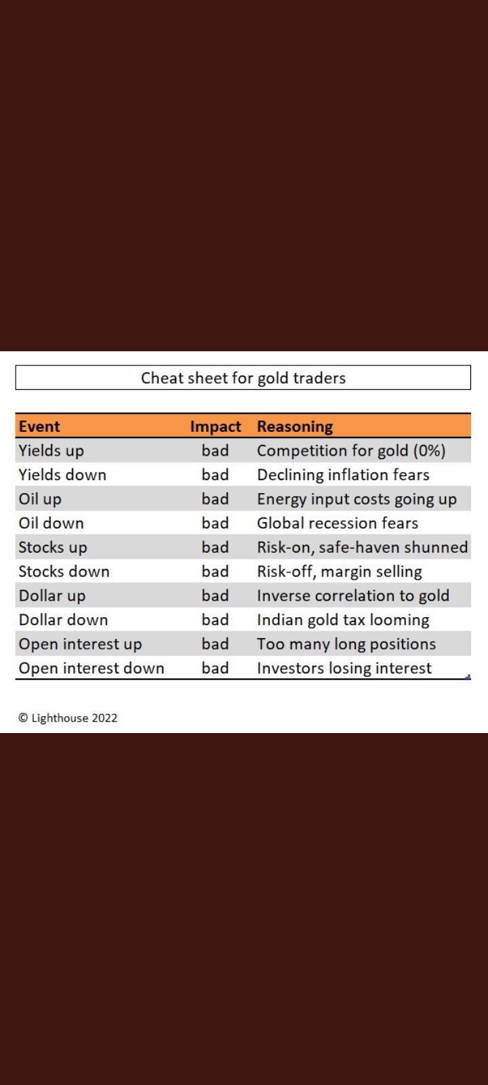Click the 'Oil up' cell

pyautogui.click(x=40, y=499)
